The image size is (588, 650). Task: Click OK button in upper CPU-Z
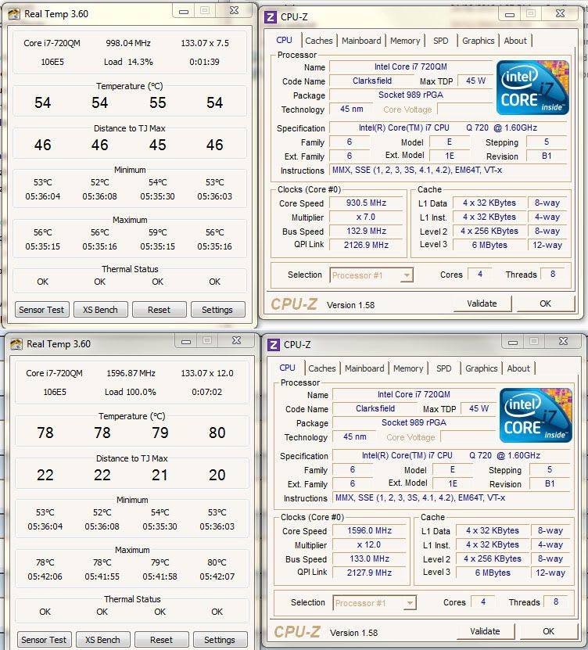tap(545, 303)
